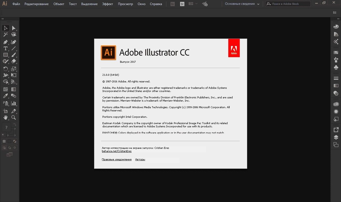Change screen mode button

(10, 154)
